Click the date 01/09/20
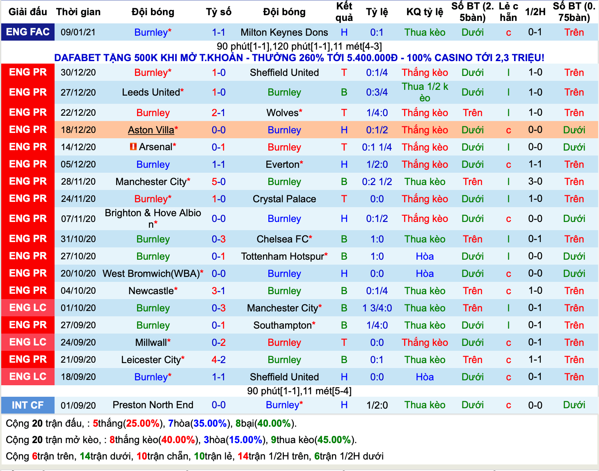The height and width of the screenshot is (471, 599). click(78, 405)
